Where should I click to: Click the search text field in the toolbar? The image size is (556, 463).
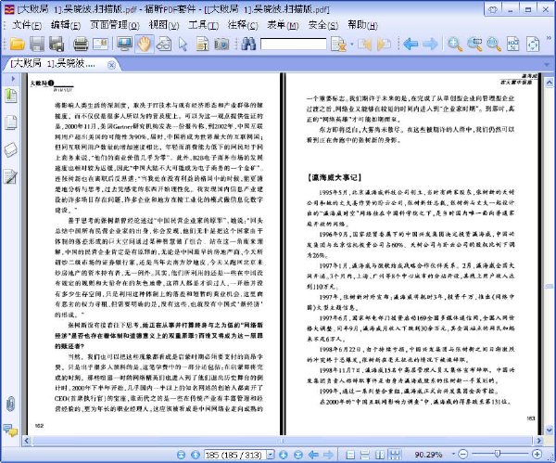[293, 44]
